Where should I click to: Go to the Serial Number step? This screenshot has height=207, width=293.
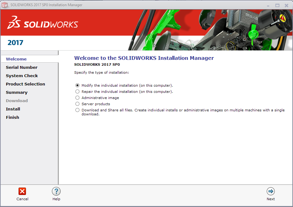[x=22, y=67]
